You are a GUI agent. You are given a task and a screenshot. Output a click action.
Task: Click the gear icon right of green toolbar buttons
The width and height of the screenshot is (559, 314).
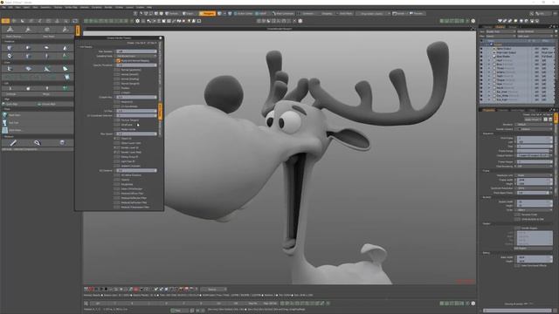coord(137,21)
